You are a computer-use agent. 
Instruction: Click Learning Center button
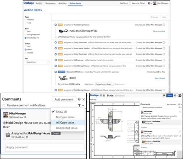138,3
